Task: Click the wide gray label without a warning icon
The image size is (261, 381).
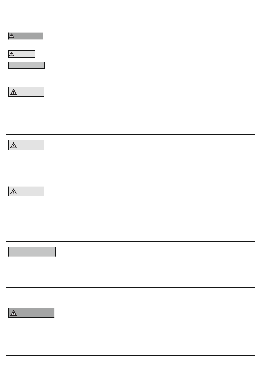Action: point(32,252)
